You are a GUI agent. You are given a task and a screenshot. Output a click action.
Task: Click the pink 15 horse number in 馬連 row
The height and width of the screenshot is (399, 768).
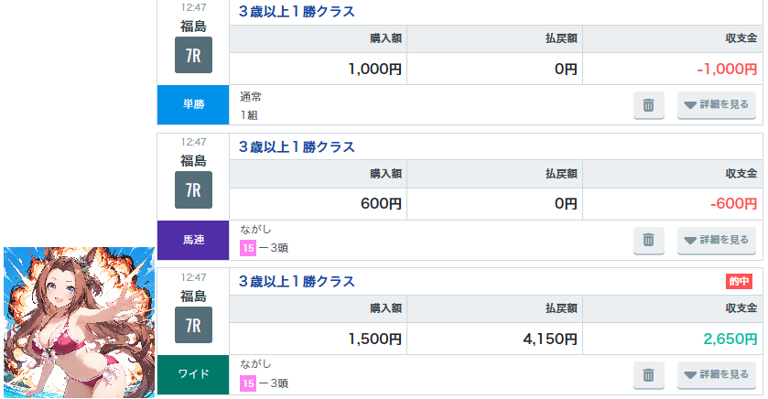tap(247, 247)
